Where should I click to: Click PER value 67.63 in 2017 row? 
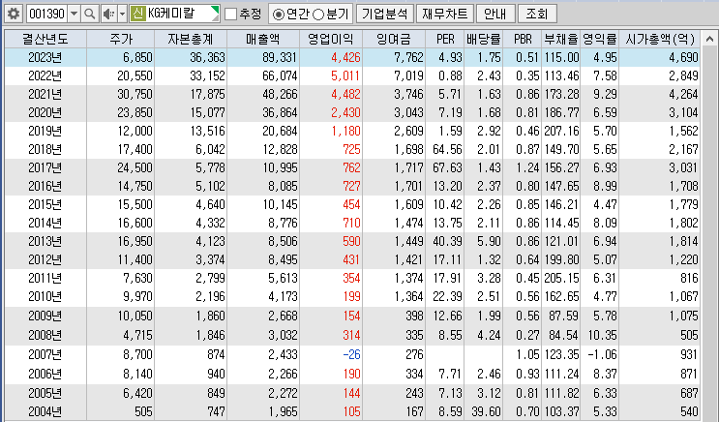pos(447,167)
